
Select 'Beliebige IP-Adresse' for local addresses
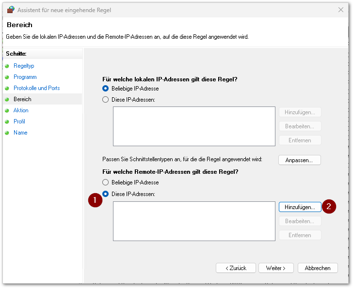pyautogui.click(x=106, y=89)
